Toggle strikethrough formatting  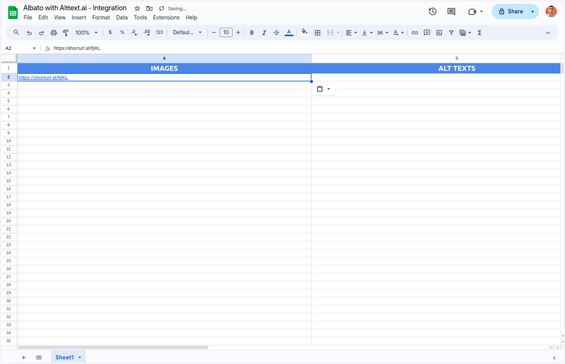click(276, 32)
